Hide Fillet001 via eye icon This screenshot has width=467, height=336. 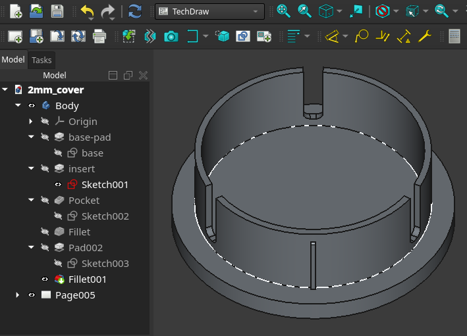(x=45, y=279)
